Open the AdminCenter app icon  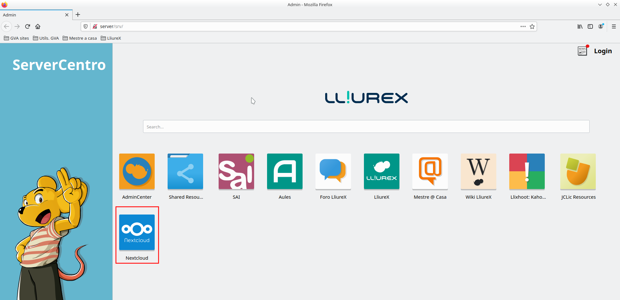137,171
